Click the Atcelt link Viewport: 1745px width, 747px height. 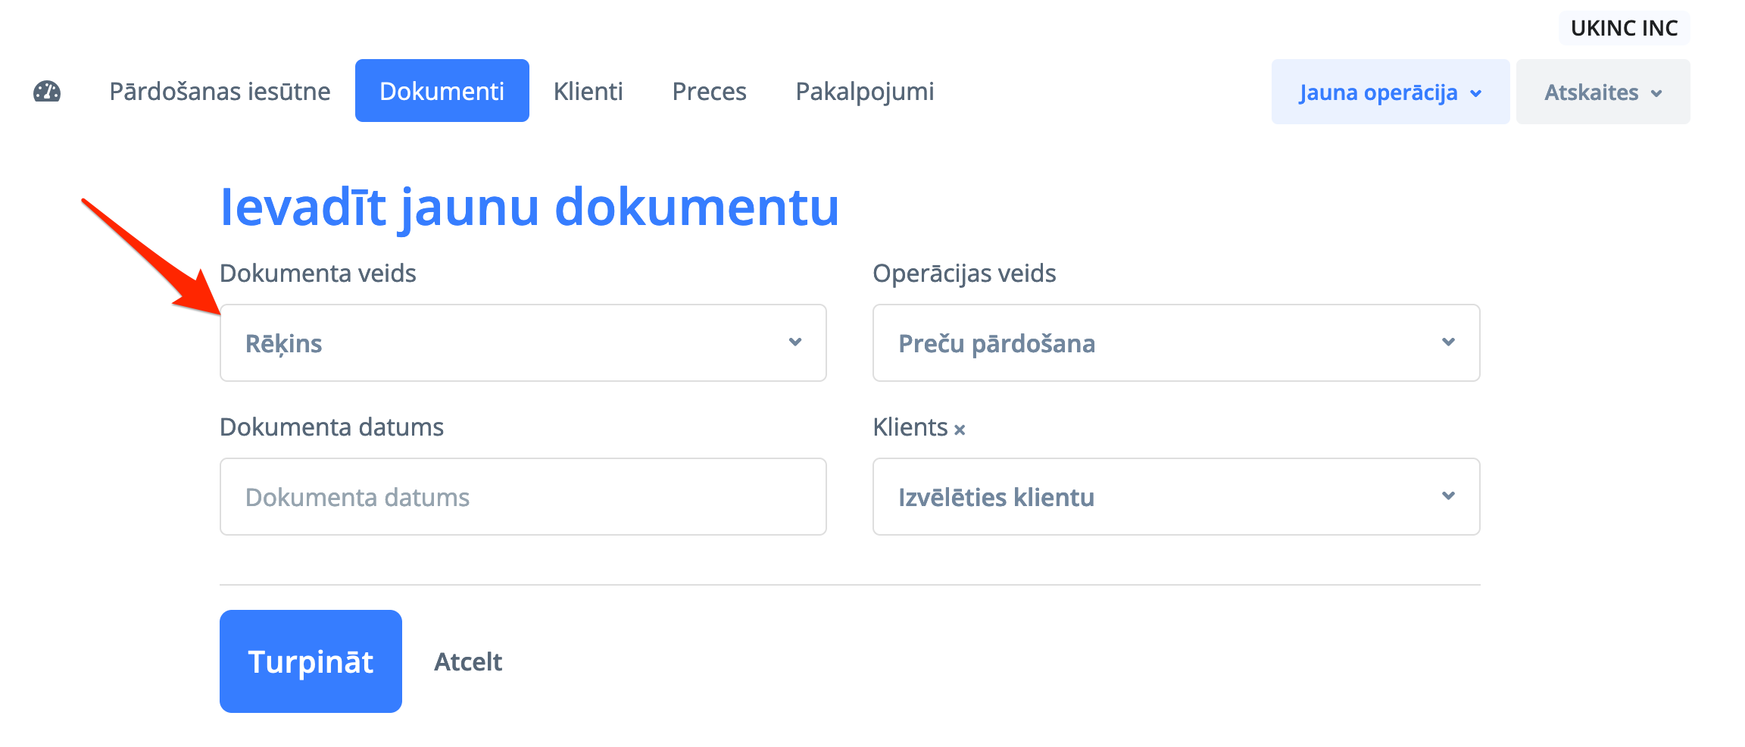pyautogui.click(x=468, y=662)
